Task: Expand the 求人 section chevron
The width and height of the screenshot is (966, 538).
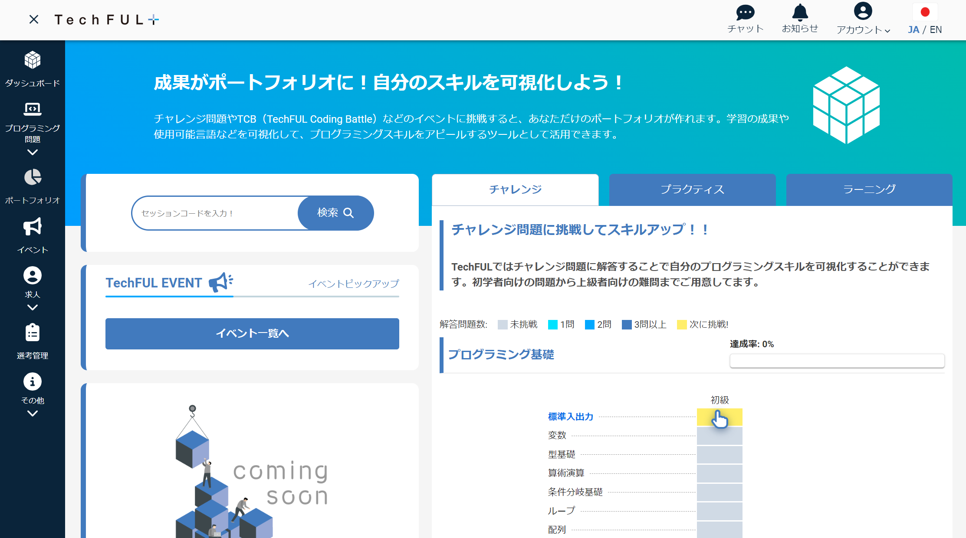Action: tap(32, 308)
